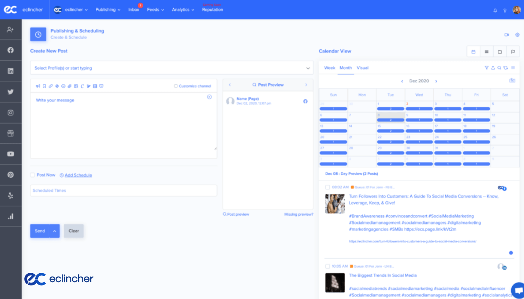Open the eclincher brand dropdown in navbar
Viewport: 524px width, 299px height.
coord(70,10)
